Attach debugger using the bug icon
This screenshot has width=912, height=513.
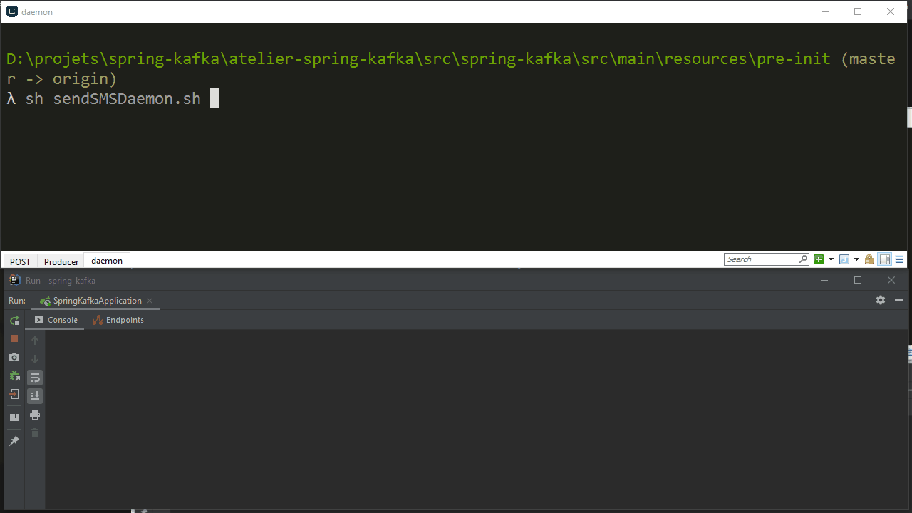click(14, 376)
